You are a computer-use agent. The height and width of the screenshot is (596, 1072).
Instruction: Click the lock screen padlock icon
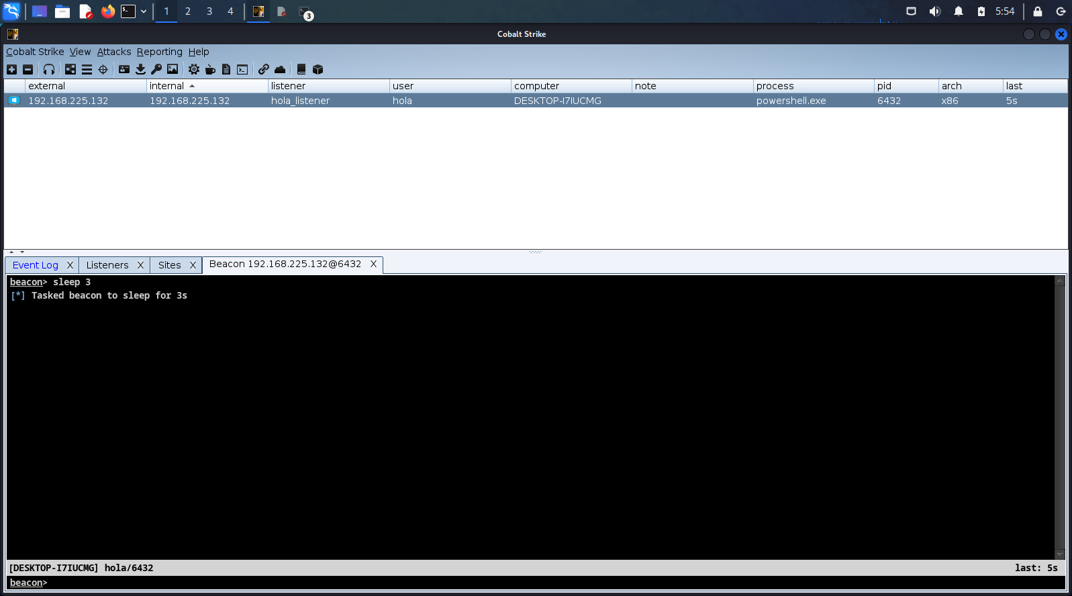(1038, 11)
